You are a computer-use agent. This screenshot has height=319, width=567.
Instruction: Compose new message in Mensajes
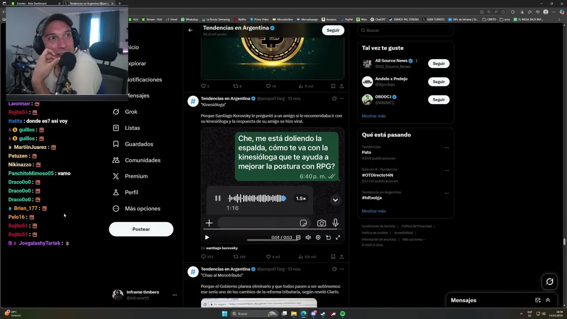538,300
